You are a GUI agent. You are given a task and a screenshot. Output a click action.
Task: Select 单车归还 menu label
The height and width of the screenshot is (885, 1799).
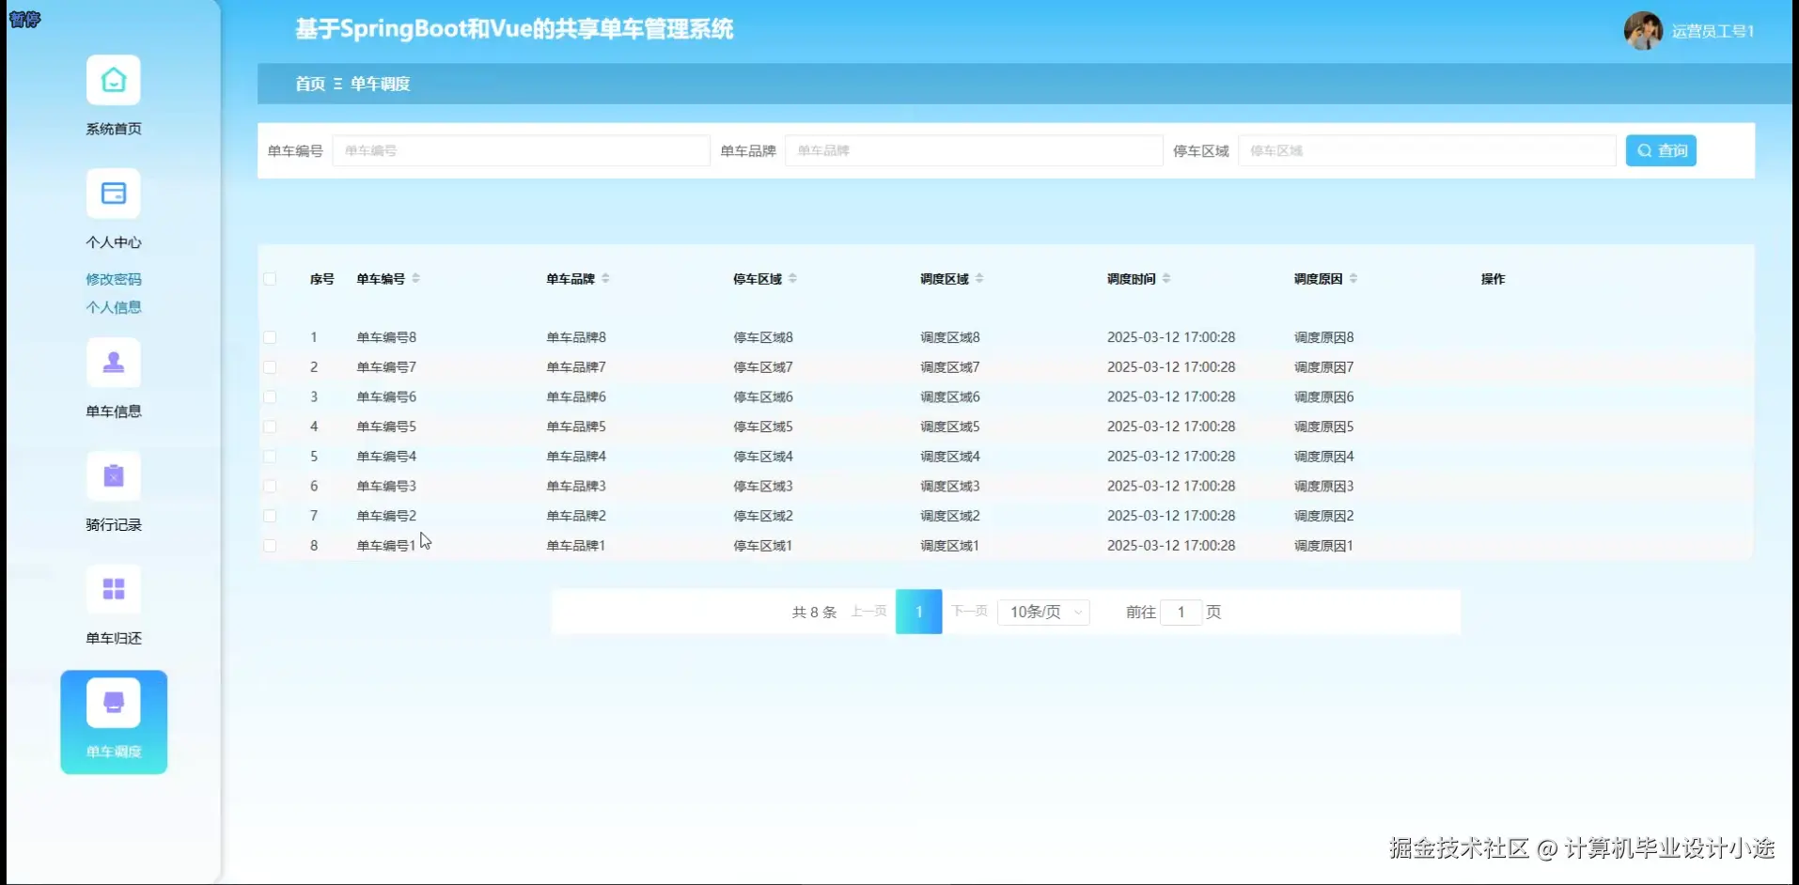(x=114, y=639)
